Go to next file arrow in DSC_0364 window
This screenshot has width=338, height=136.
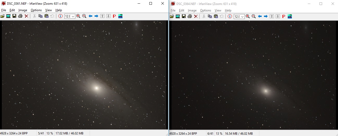[x=266, y=16]
